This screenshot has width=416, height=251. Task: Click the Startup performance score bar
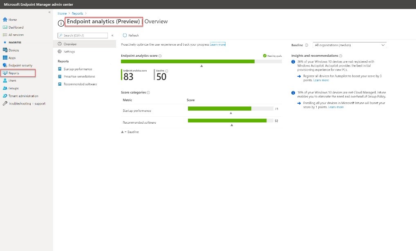230,109
